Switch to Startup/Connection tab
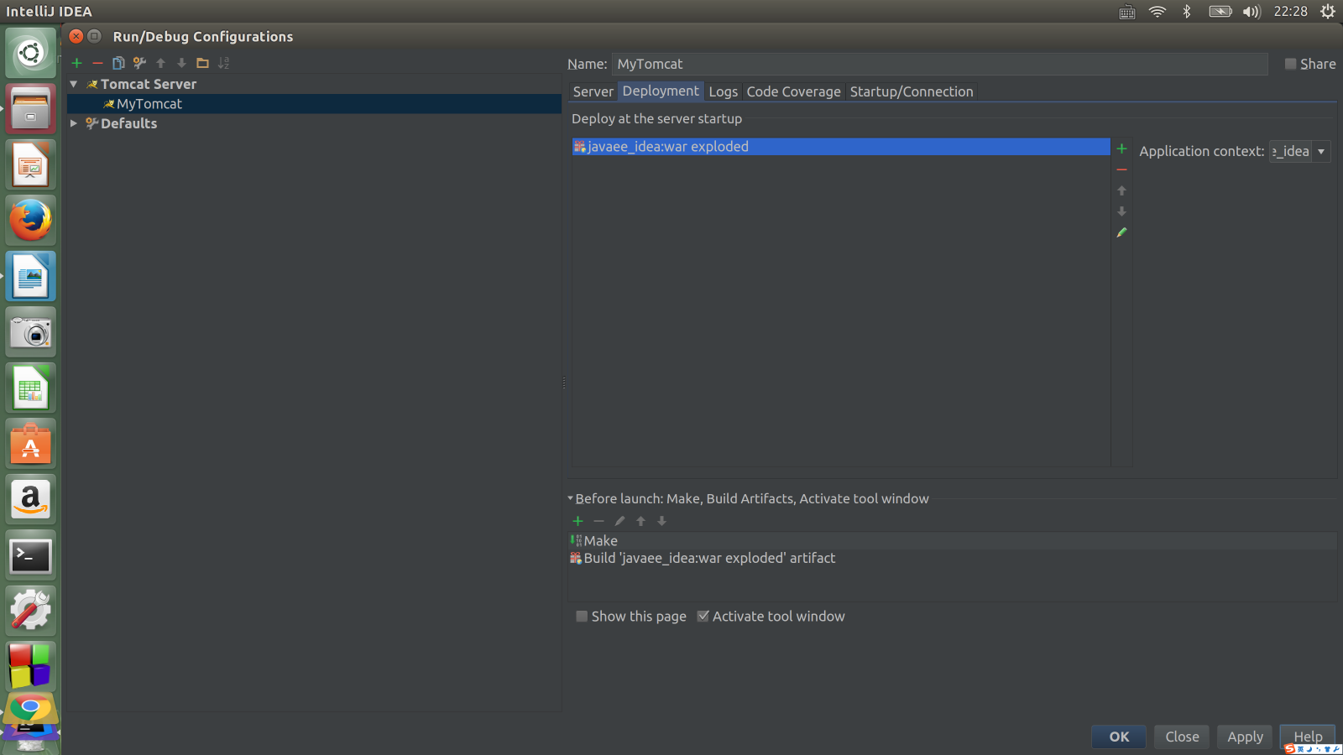 click(x=912, y=91)
